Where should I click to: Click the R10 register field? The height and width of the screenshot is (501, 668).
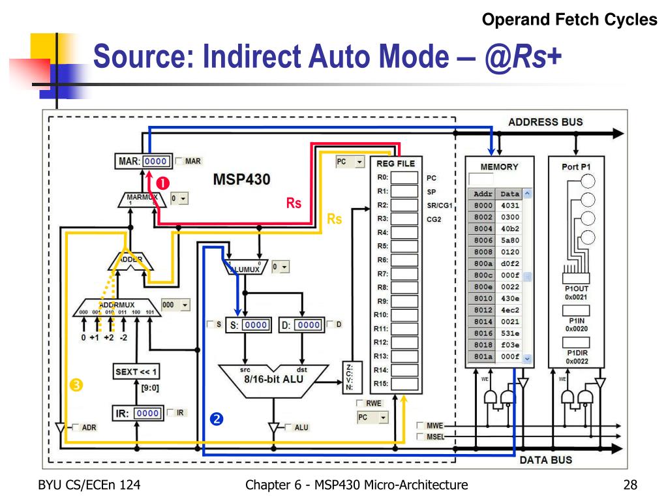pyautogui.click(x=404, y=315)
